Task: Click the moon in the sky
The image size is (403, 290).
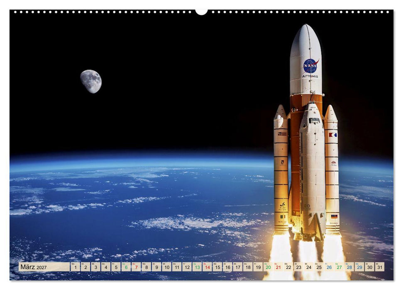Action: coord(91,81)
